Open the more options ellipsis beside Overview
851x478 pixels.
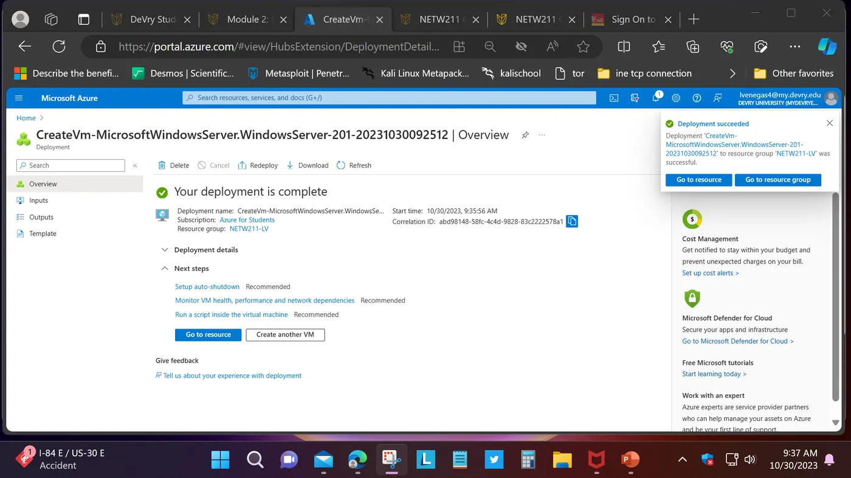click(x=542, y=135)
